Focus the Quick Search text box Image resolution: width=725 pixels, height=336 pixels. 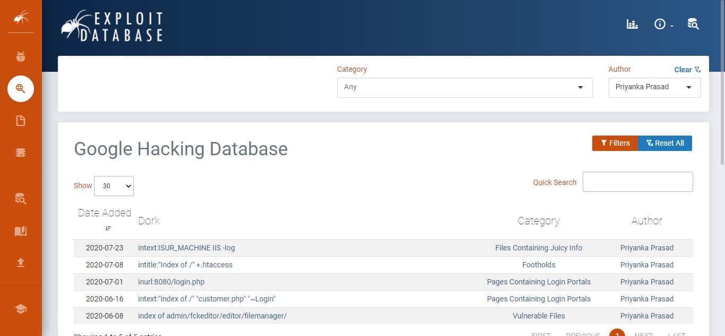[637, 182]
